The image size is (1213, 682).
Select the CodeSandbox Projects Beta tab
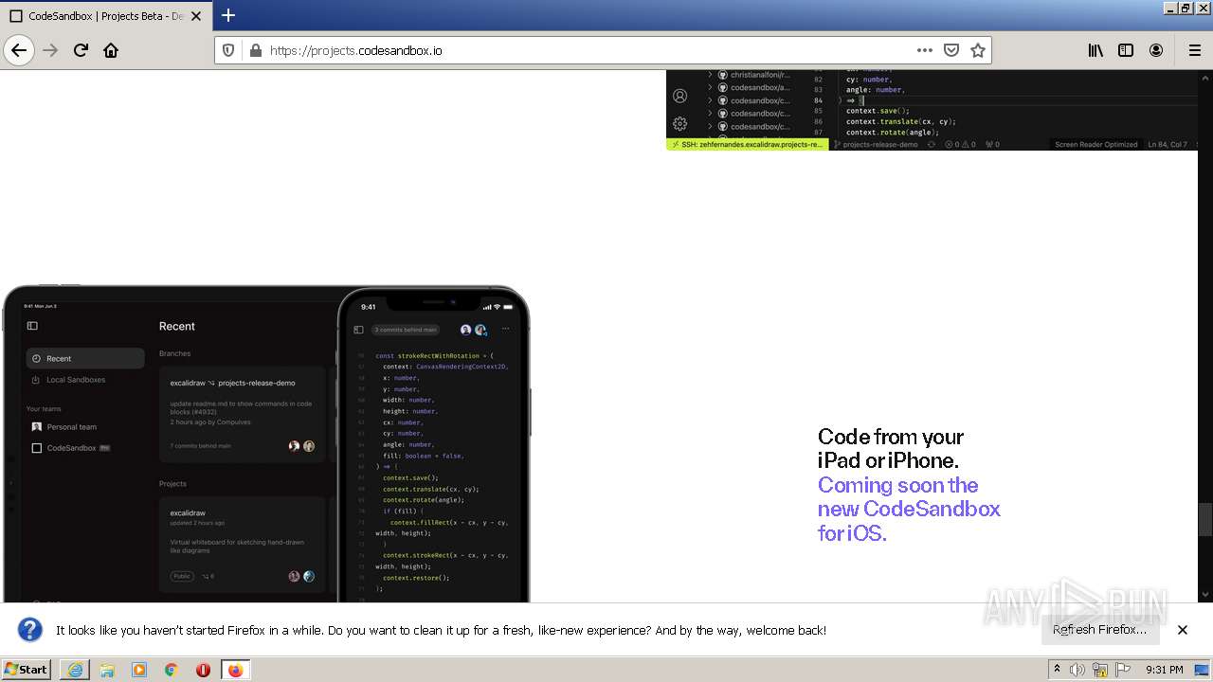[105, 16]
